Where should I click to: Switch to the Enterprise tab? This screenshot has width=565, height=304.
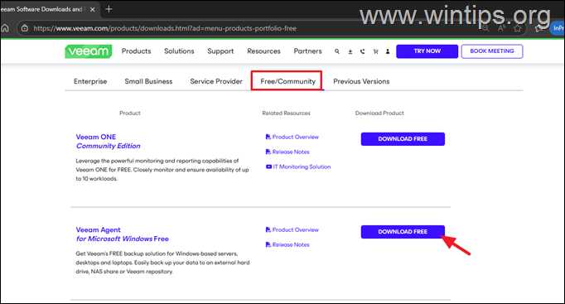coord(90,81)
